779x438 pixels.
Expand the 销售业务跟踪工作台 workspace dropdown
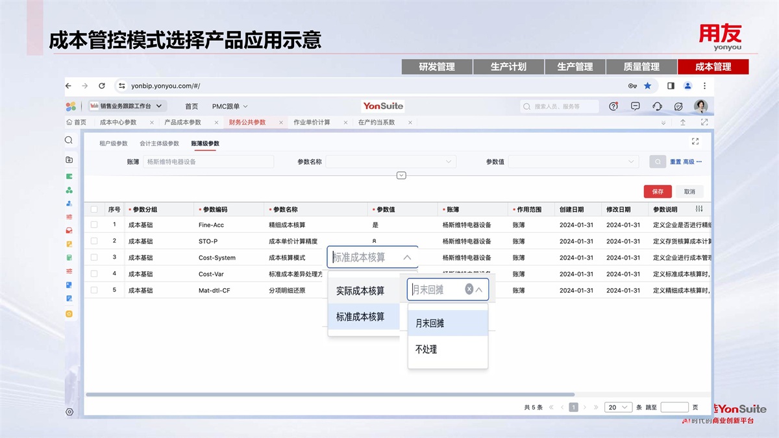(x=159, y=106)
